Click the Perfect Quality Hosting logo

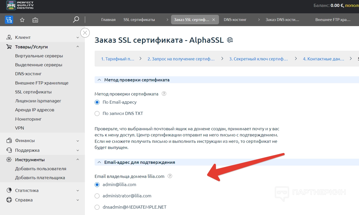(20, 5)
